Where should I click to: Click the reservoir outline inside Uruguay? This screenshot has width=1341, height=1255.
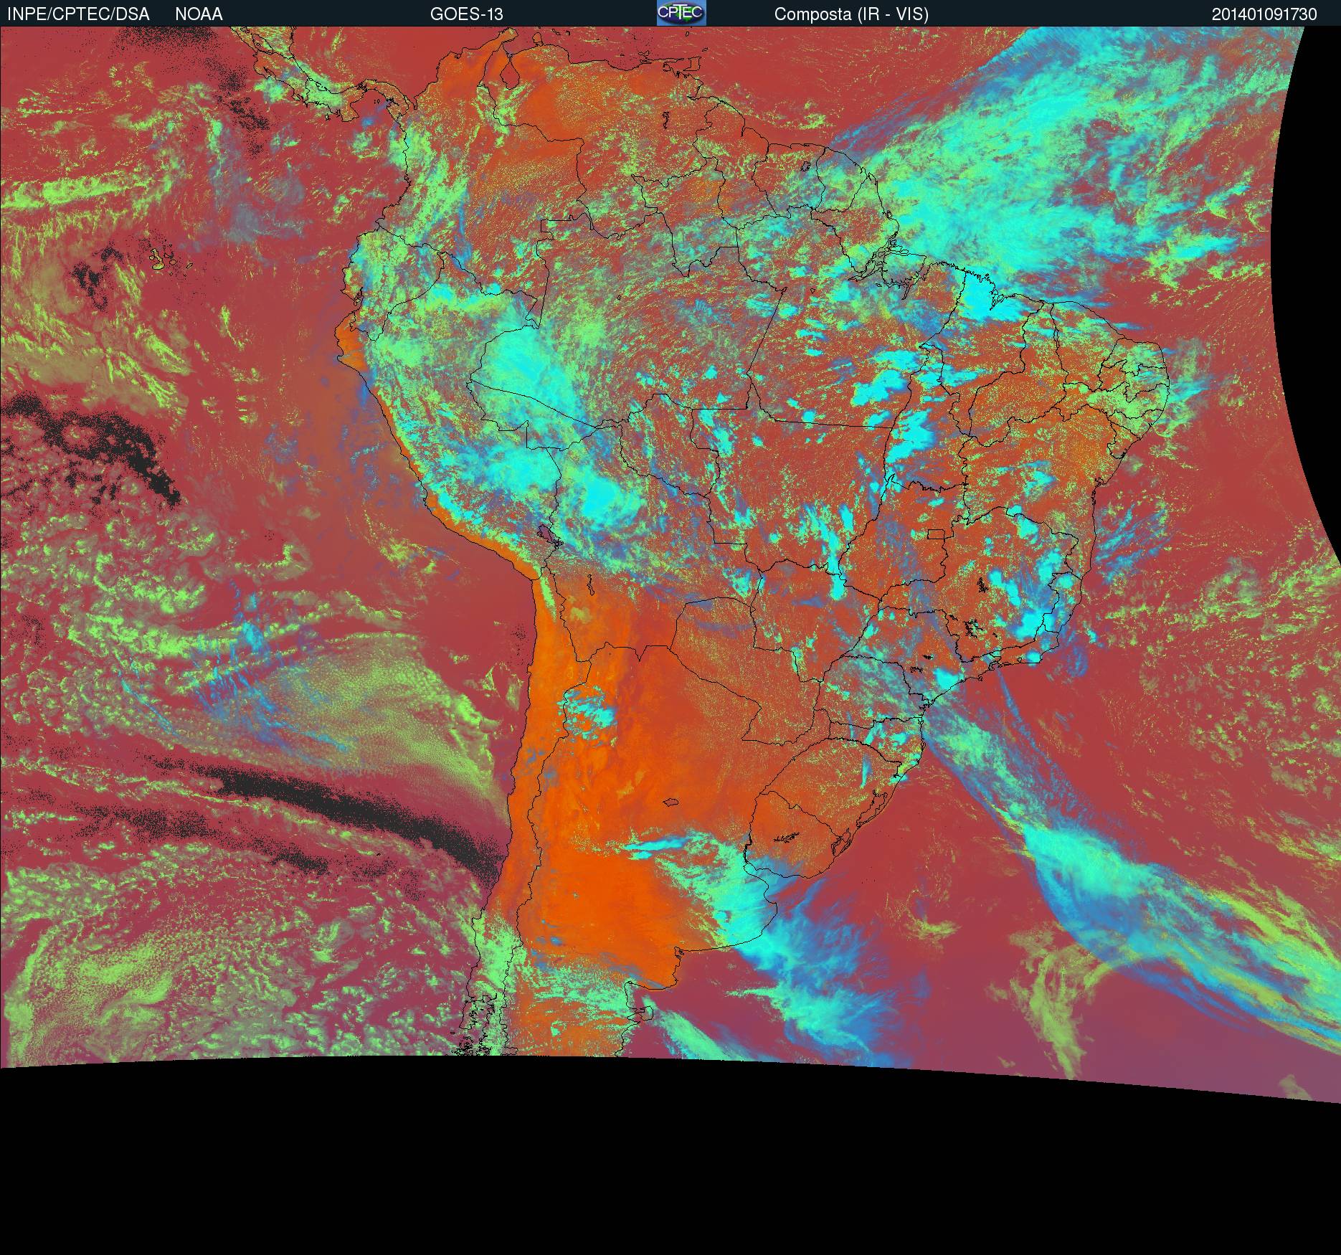787,838
